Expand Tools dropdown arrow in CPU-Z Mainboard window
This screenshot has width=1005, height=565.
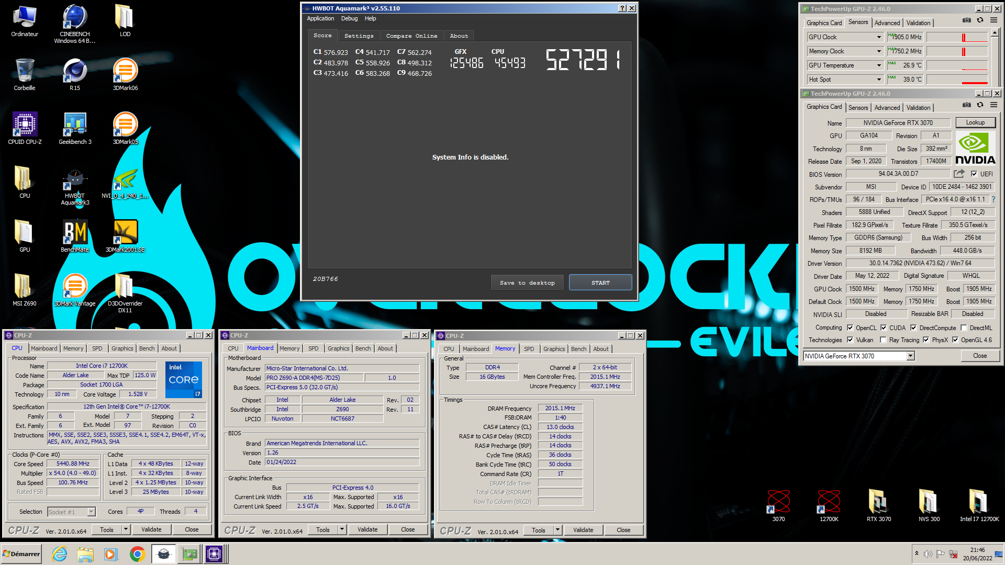coord(342,529)
